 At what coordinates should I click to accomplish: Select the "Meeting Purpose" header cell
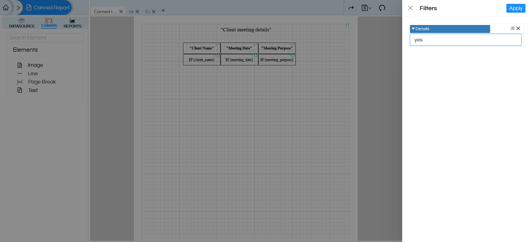pyautogui.click(x=277, y=48)
